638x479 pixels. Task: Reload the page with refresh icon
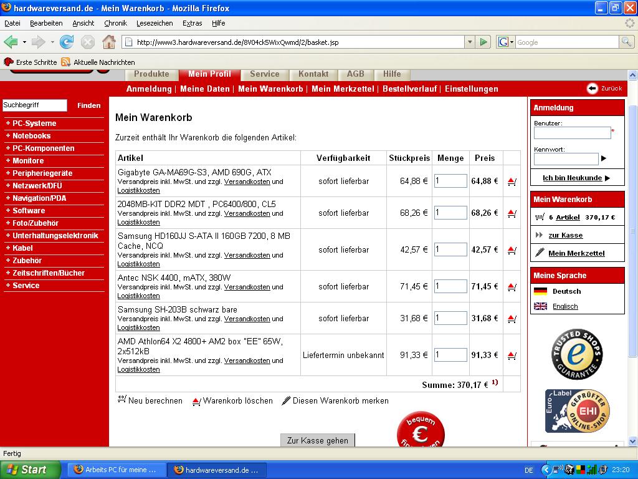[x=67, y=42]
